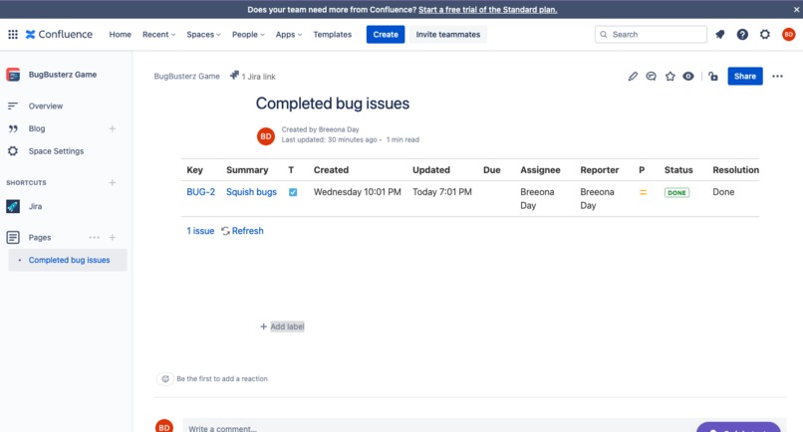Click the 1 issue link
The image size is (803, 432).
point(200,231)
